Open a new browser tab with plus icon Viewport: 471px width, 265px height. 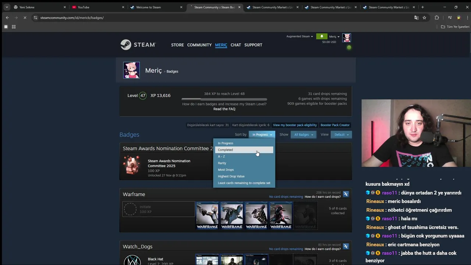pos(422,7)
